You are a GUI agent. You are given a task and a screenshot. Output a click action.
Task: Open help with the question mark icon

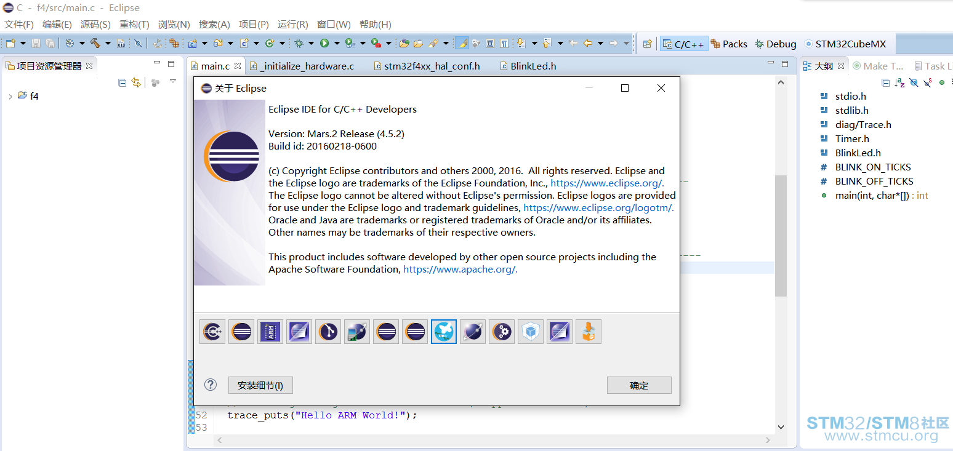tap(211, 385)
